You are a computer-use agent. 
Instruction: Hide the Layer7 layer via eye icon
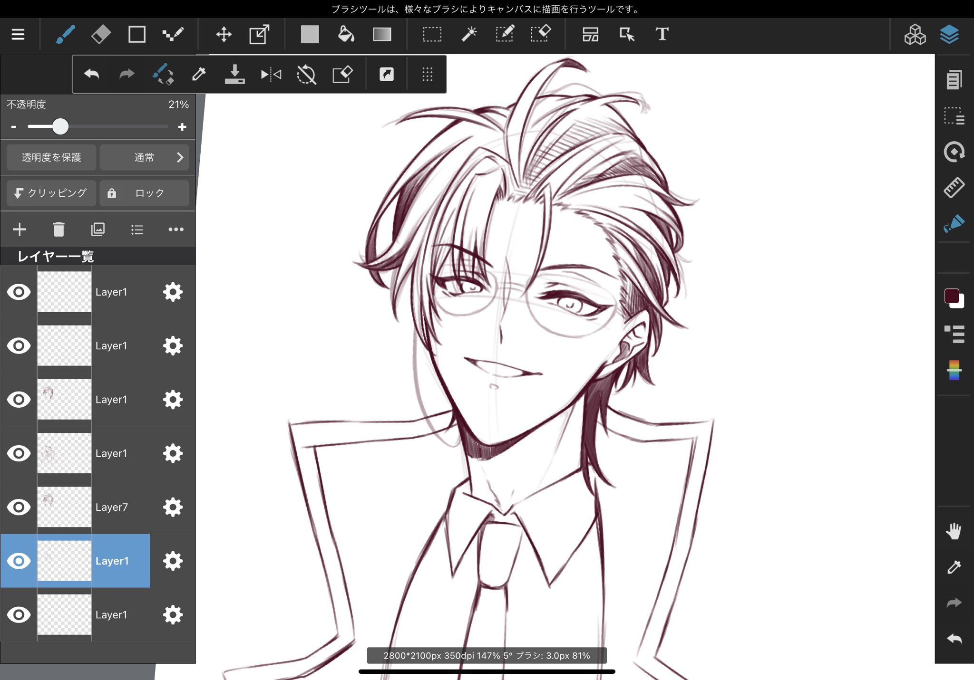pyautogui.click(x=19, y=507)
